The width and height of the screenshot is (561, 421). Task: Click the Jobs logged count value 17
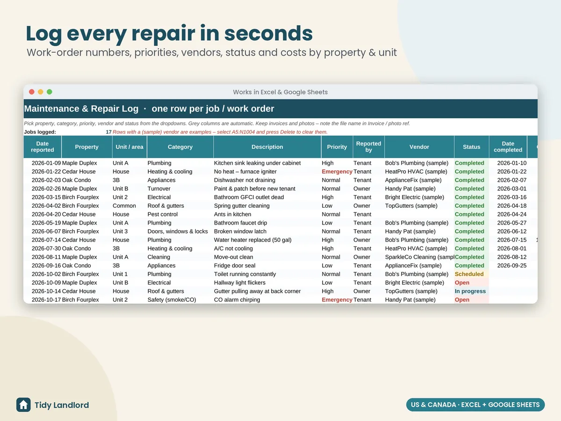point(108,132)
